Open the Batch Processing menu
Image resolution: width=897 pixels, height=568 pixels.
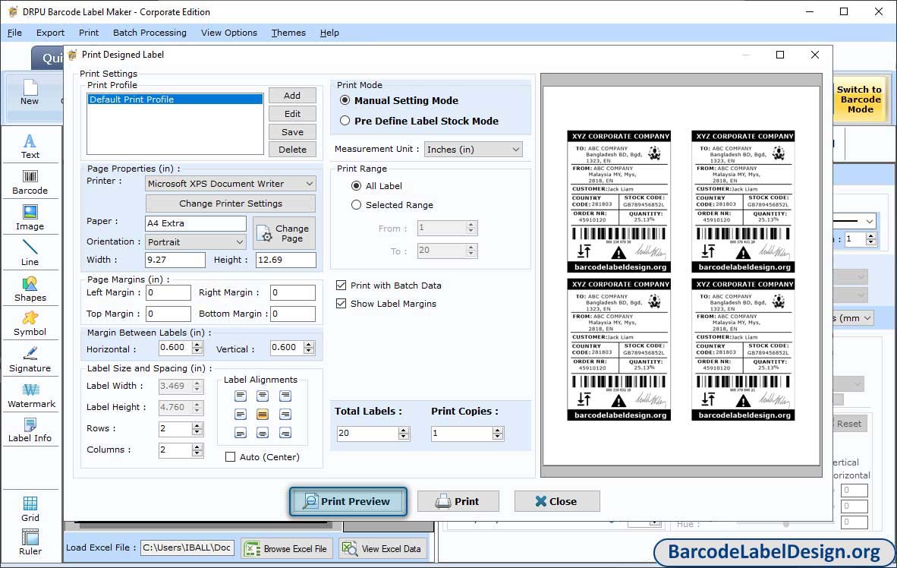click(149, 33)
